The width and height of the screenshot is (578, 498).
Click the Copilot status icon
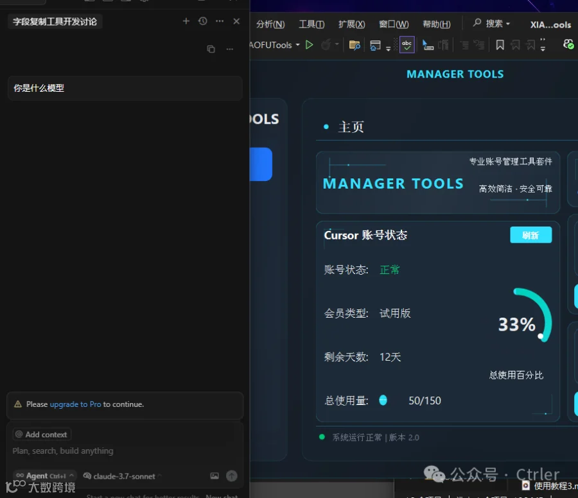[x=568, y=44]
